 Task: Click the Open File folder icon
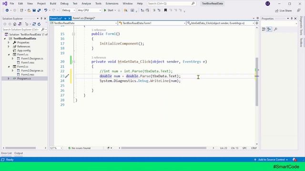(x=29, y=10)
